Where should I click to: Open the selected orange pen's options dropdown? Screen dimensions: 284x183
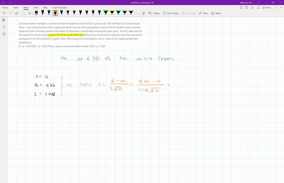pos(57,14)
